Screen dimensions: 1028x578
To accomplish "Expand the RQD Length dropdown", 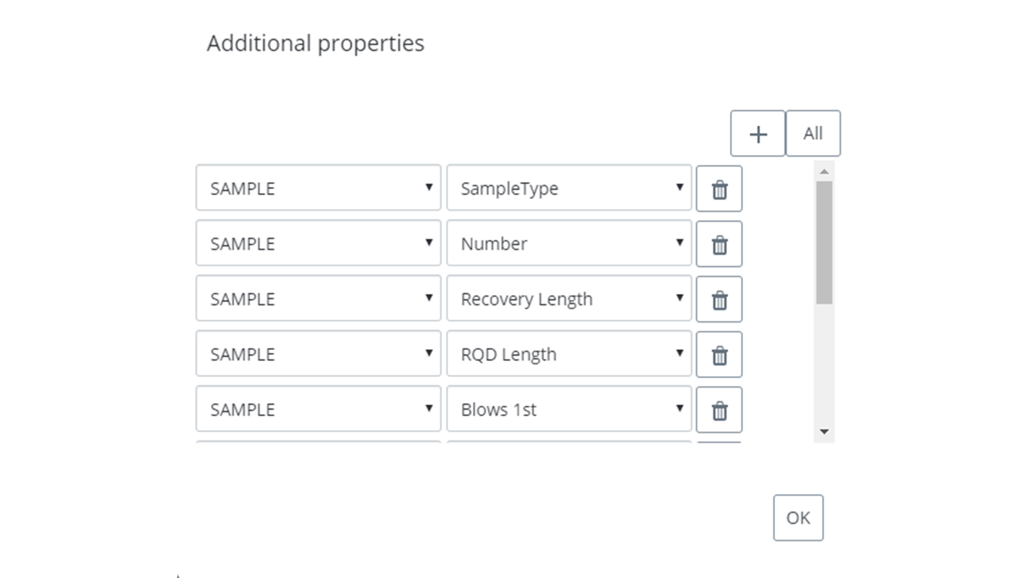I will pos(569,354).
